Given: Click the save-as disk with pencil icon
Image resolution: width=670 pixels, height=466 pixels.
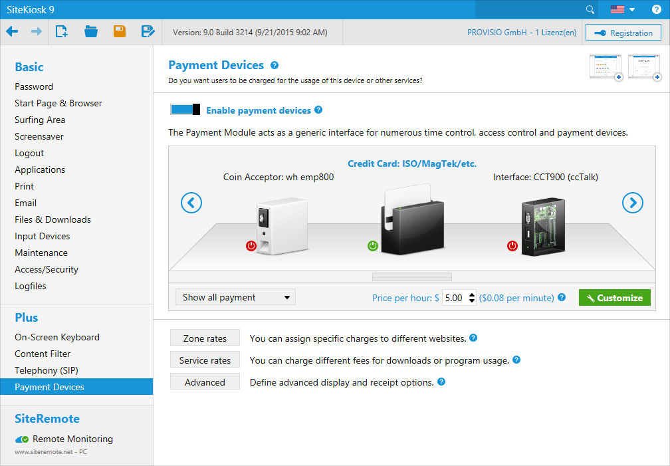Looking at the screenshot, I should (148, 31).
